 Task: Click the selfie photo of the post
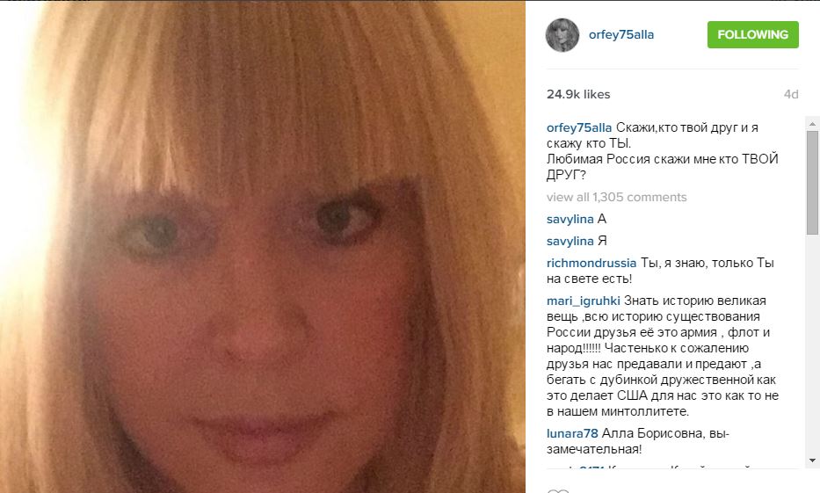[x=263, y=247]
